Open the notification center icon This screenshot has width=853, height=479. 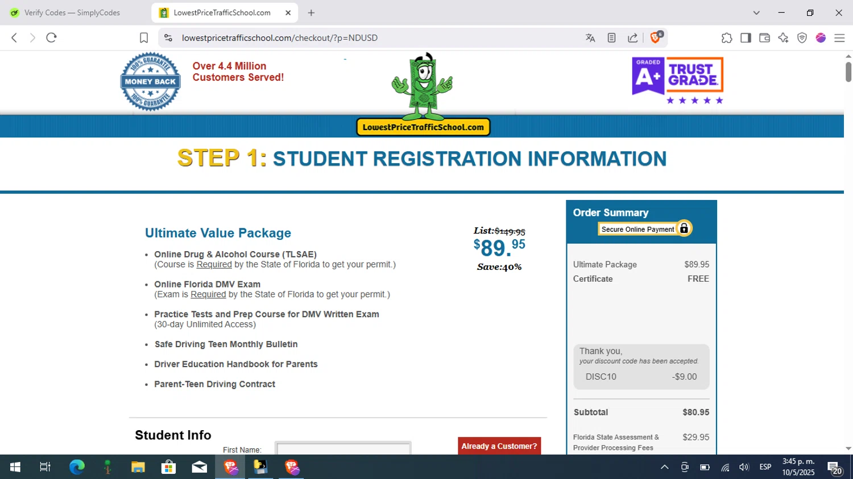point(835,468)
